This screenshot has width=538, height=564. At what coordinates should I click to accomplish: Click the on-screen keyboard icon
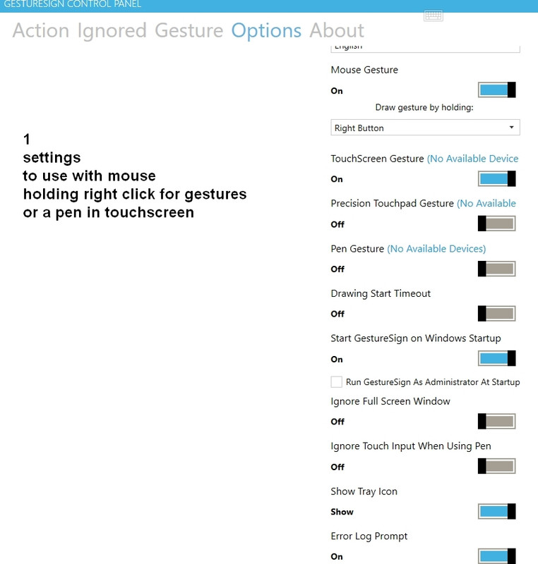coord(434,16)
